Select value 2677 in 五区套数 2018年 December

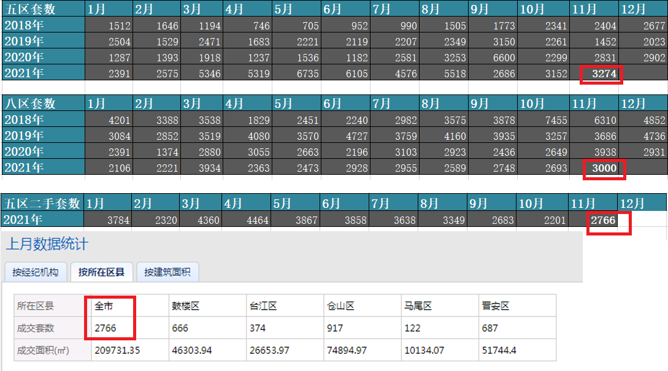tap(654, 26)
